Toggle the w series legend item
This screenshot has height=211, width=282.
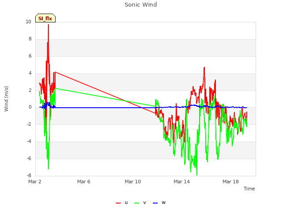pyautogui.click(x=159, y=203)
